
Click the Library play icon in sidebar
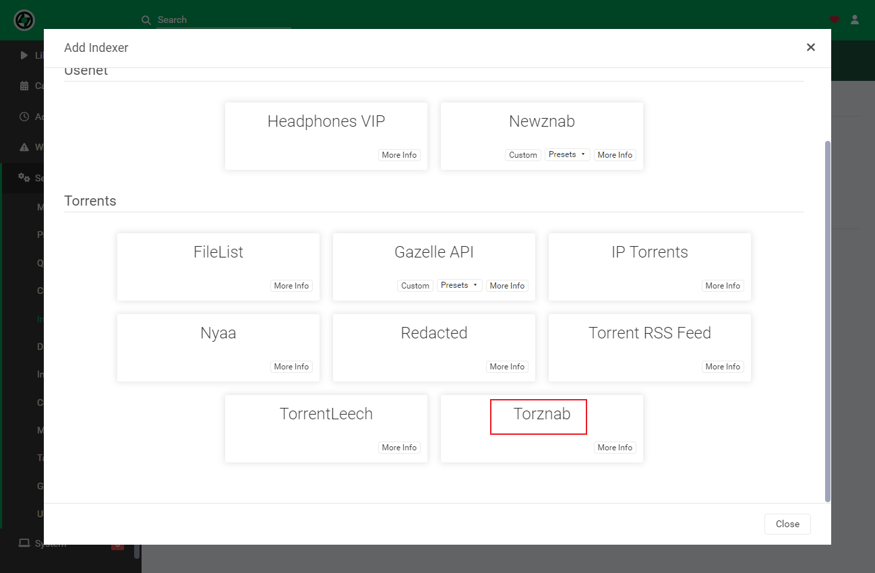[24, 55]
